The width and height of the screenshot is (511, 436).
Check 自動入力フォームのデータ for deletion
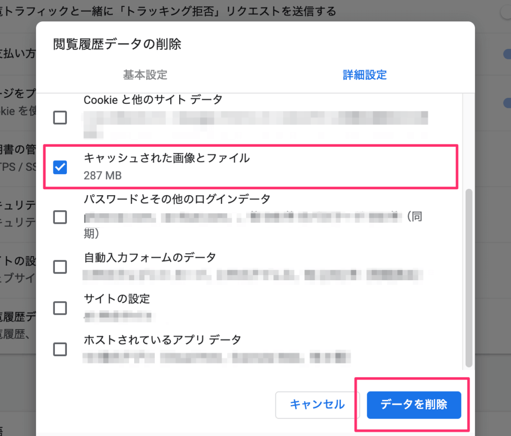pyautogui.click(x=60, y=267)
